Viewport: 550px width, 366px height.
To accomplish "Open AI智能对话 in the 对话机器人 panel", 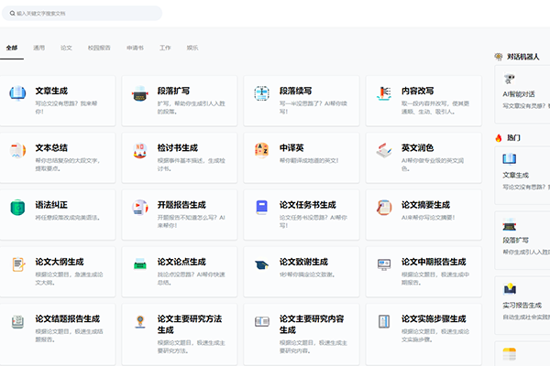I will click(x=519, y=94).
